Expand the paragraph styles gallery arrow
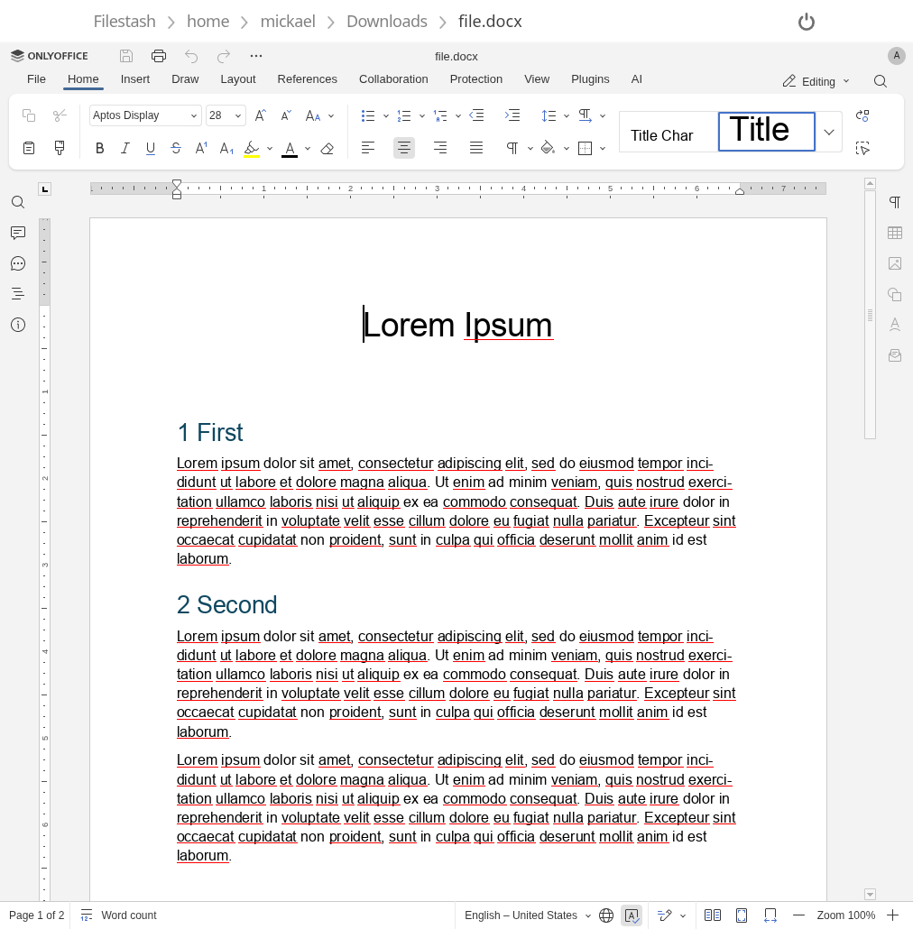The height and width of the screenshot is (929, 913). [x=829, y=132]
